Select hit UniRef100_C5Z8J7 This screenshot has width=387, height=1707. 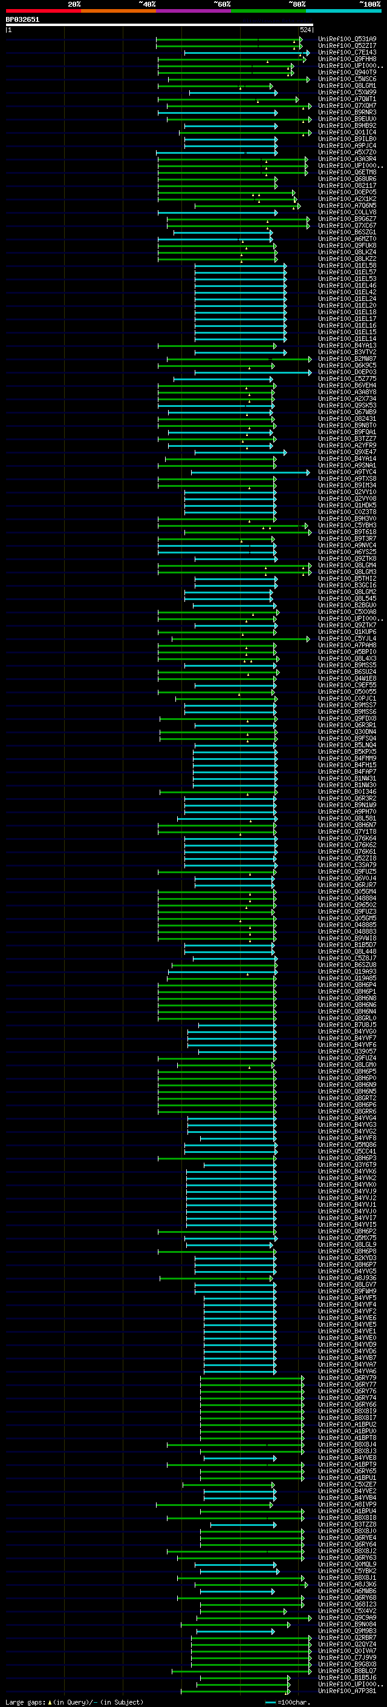point(347,958)
